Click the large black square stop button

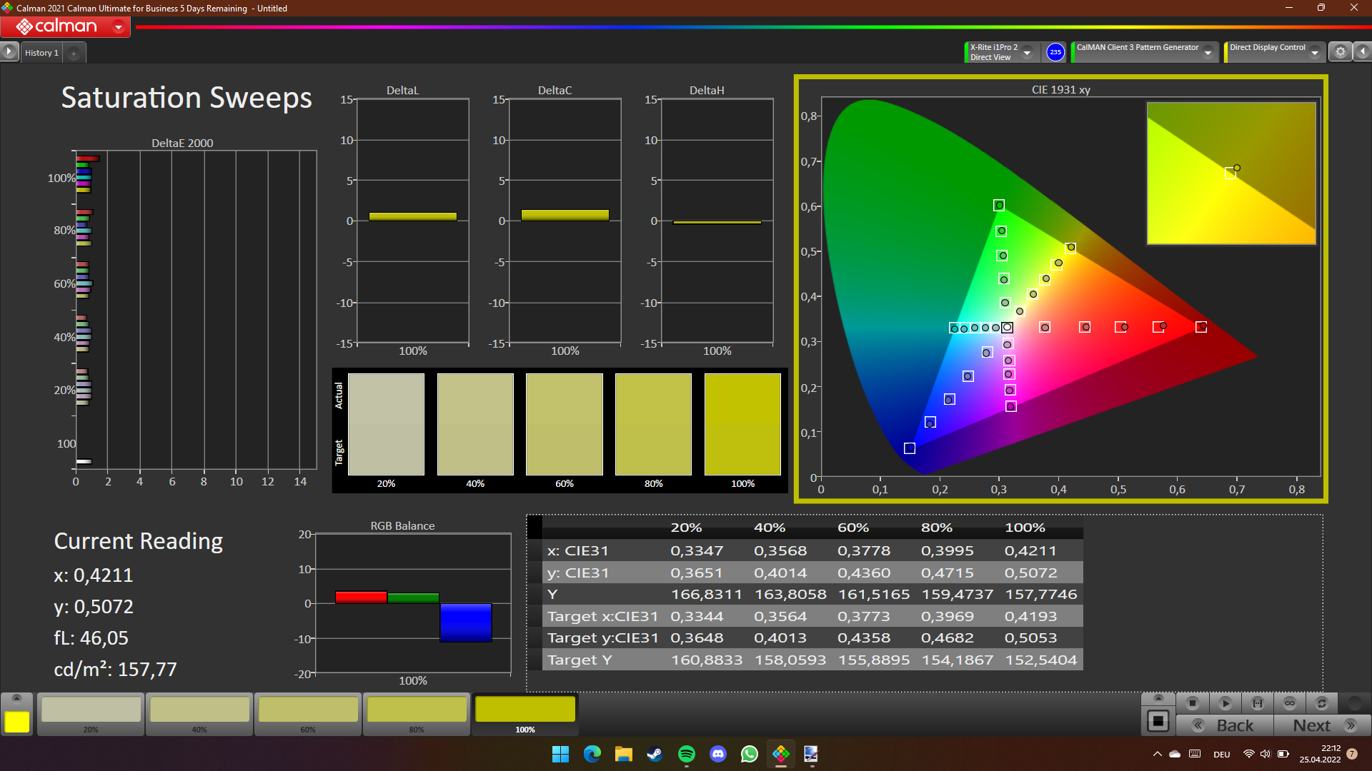(x=1158, y=721)
